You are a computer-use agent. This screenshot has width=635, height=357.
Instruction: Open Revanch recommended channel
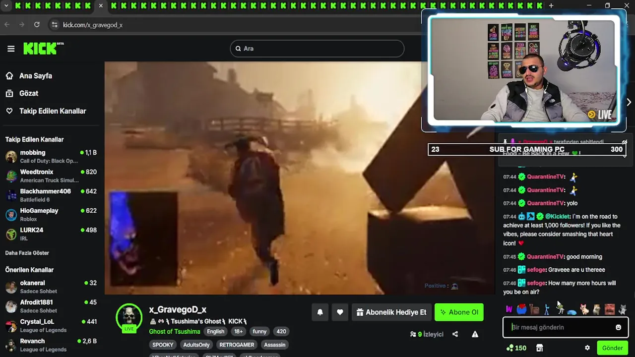[51, 345]
